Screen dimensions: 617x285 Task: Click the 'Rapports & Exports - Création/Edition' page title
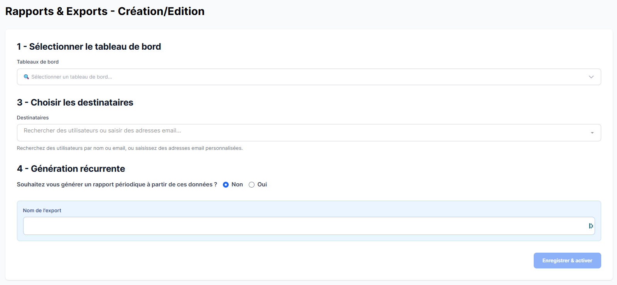(105, 12)
